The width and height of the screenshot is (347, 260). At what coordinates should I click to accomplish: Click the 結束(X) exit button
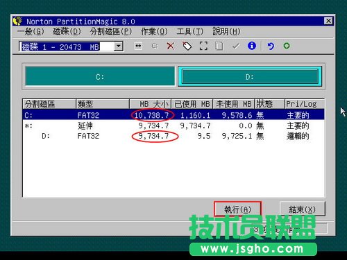302,209
